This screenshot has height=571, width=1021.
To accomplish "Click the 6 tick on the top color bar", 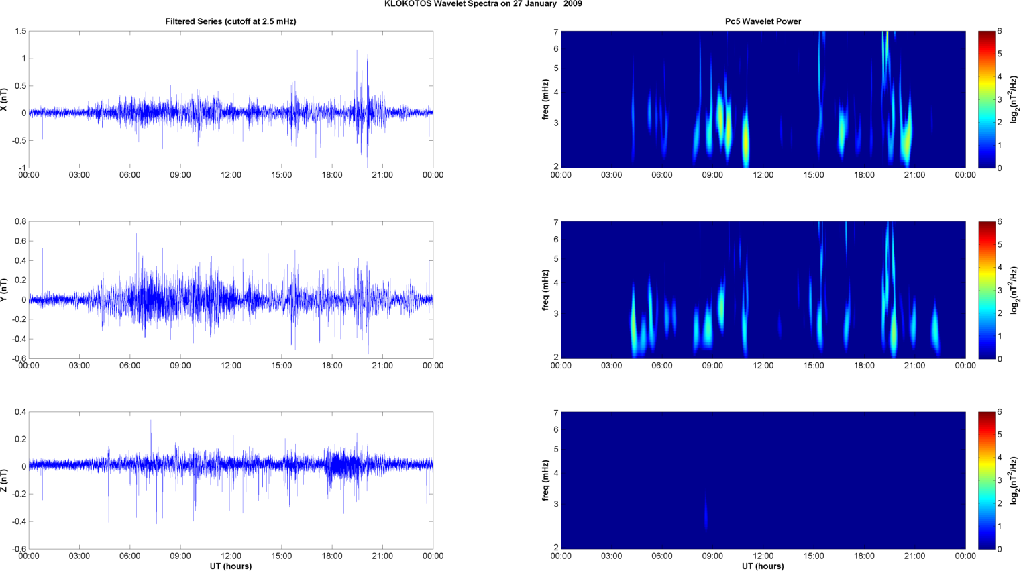I will pos(1000,32).
